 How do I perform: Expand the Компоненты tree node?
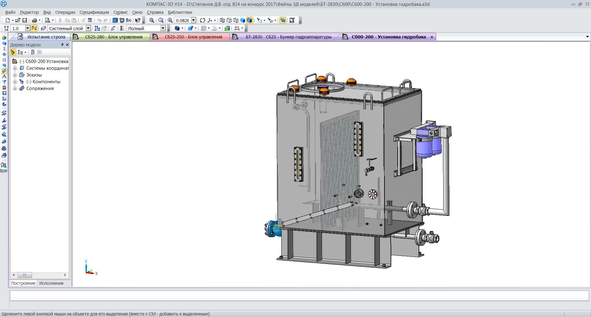coord(15,82)
